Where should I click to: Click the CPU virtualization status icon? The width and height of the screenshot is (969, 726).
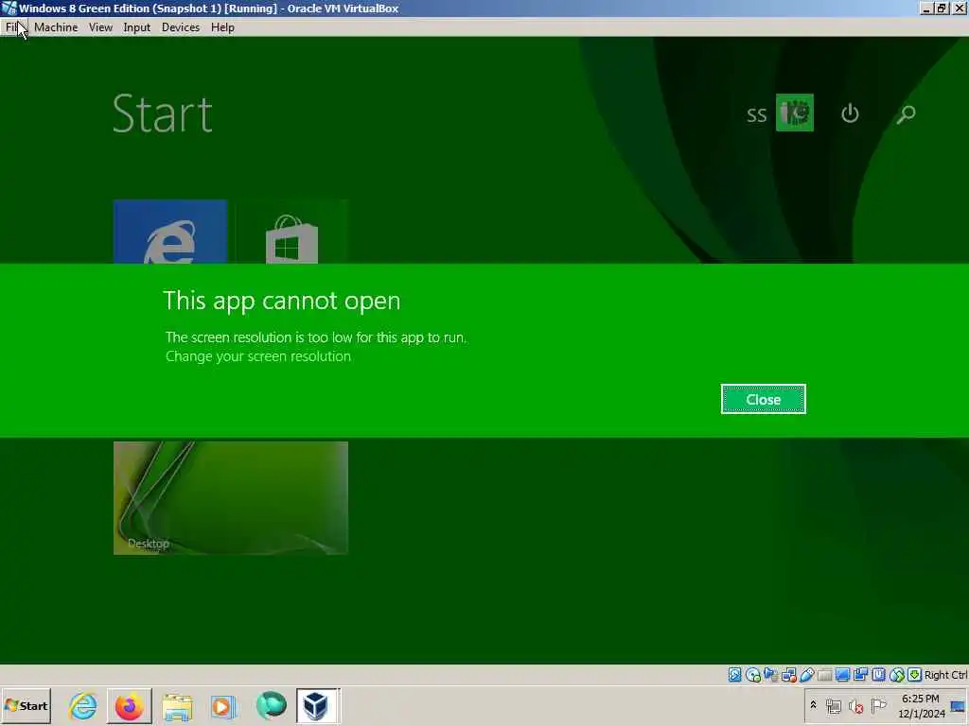pos(878,675)
